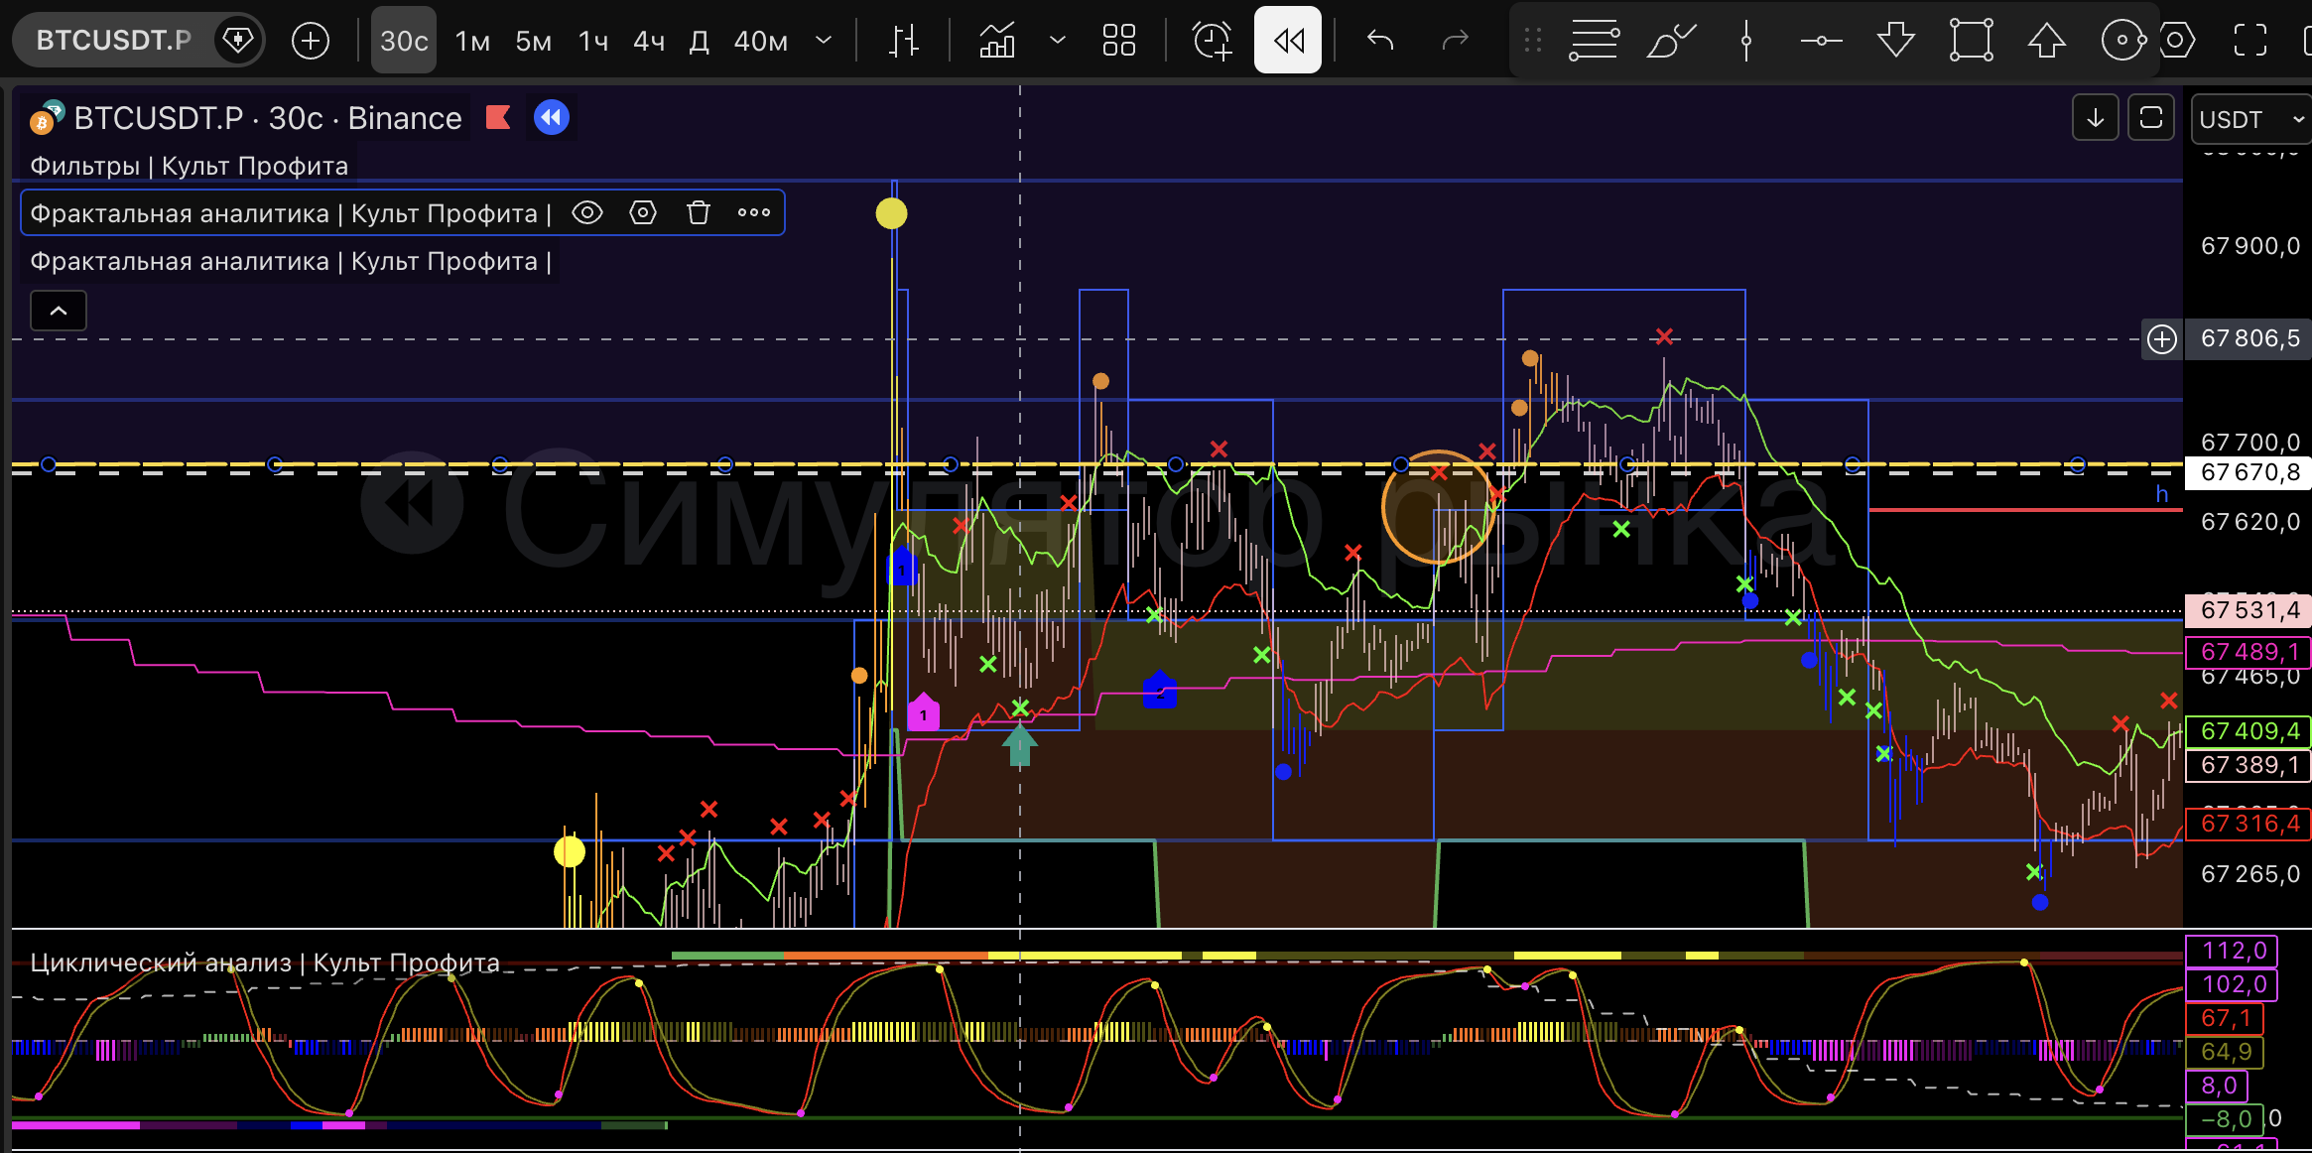
Task: Switch to the 5м timeframe
Action: point(533,41)
